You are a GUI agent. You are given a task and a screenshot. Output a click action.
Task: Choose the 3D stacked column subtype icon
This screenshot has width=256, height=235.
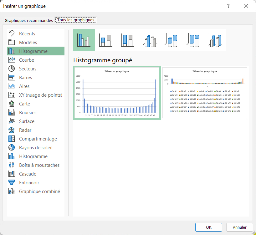tap(172, 40)
